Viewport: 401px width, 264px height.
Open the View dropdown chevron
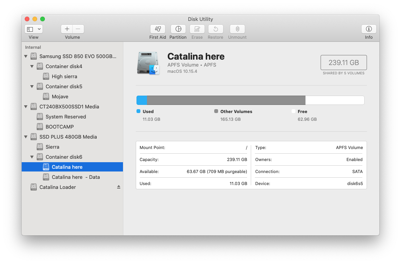39,29
